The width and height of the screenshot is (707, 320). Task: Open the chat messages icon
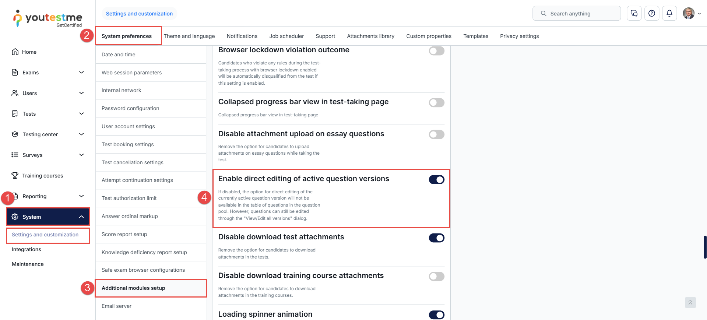click(634, 14)
